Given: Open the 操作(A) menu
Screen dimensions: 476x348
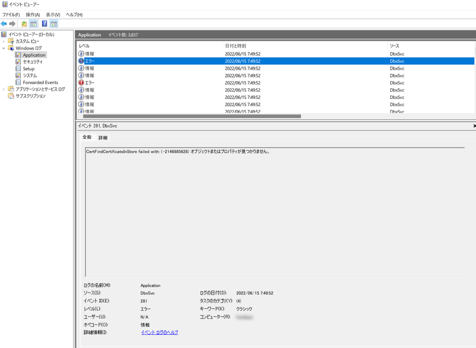Looking at the screenshot, I should pos(33,14).
